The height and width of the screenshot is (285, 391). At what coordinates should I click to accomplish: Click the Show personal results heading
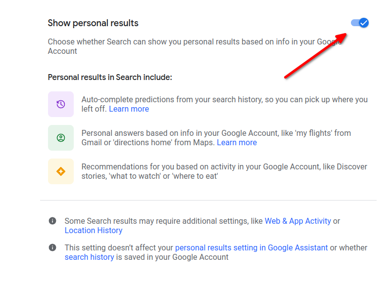click(93, 23)
